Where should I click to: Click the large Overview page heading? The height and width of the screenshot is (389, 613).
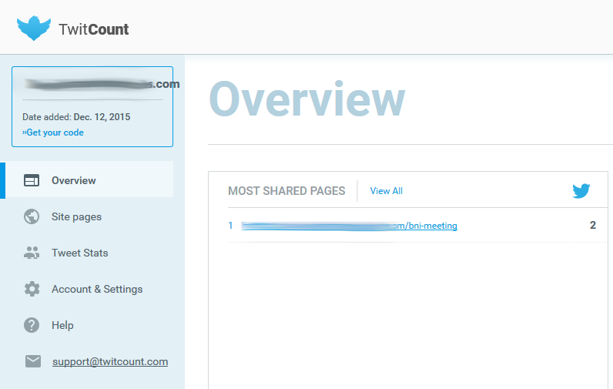point(307,99)
